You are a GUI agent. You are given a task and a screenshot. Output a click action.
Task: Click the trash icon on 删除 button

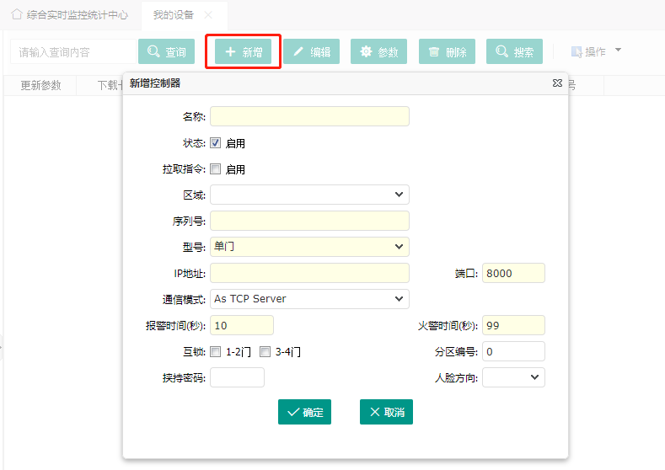(434, 51)
